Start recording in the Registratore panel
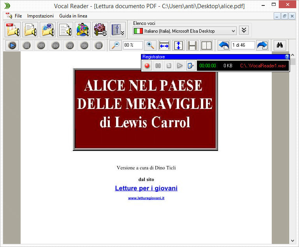Screen dimensions: 299x247 point(147,66)
